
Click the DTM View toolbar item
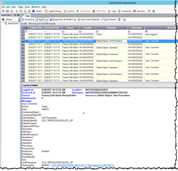(x=99, y=11)
